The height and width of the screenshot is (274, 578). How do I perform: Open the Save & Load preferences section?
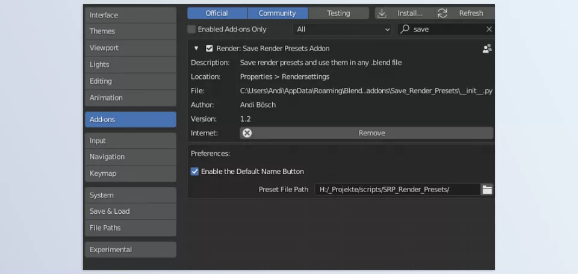(131, 211)
